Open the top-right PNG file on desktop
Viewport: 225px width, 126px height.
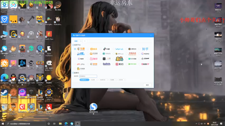tap(218, 8)
